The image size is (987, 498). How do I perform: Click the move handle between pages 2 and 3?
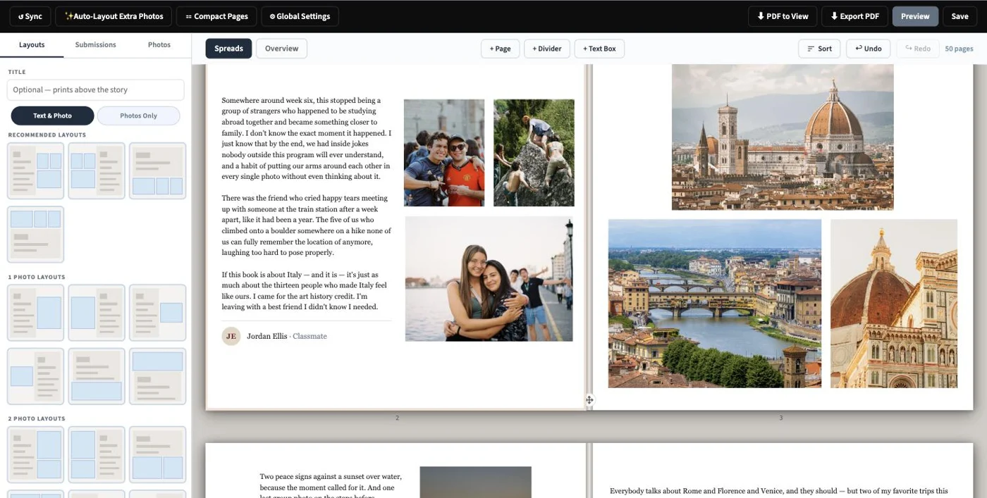click(589, 400)
